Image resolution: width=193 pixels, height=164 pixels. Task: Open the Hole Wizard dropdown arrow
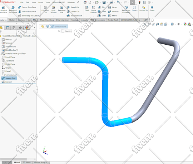click(x=53, y=16)
